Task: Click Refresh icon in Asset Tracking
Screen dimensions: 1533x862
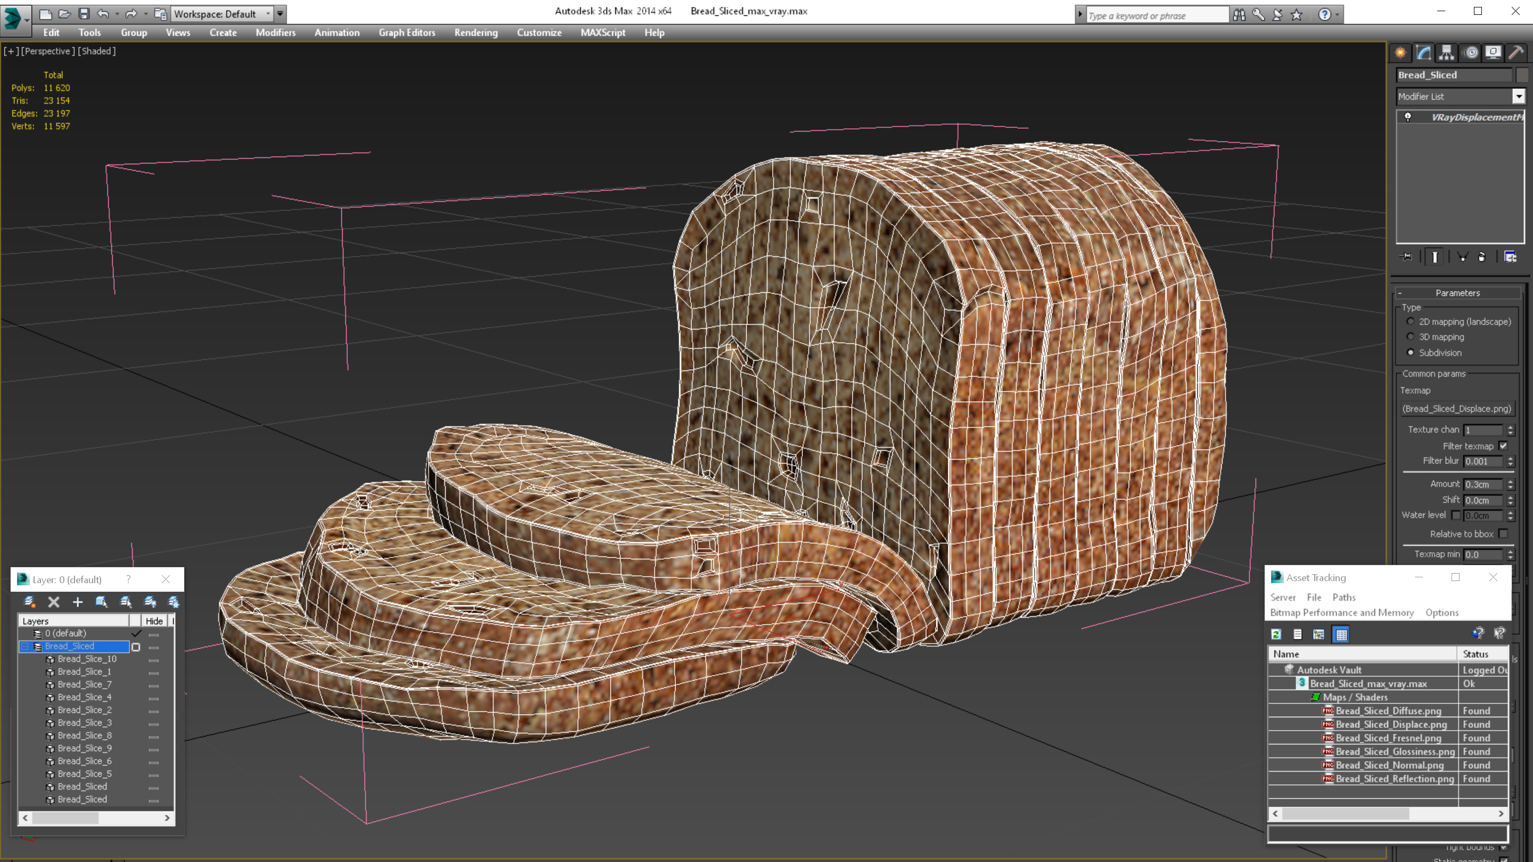Action: (x=1276, y=634)
